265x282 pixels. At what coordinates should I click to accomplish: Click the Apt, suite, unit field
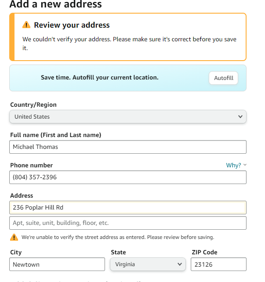pos(128,223)
